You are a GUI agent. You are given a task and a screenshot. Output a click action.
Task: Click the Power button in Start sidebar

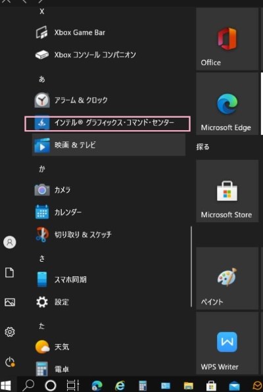coord(9,362)
